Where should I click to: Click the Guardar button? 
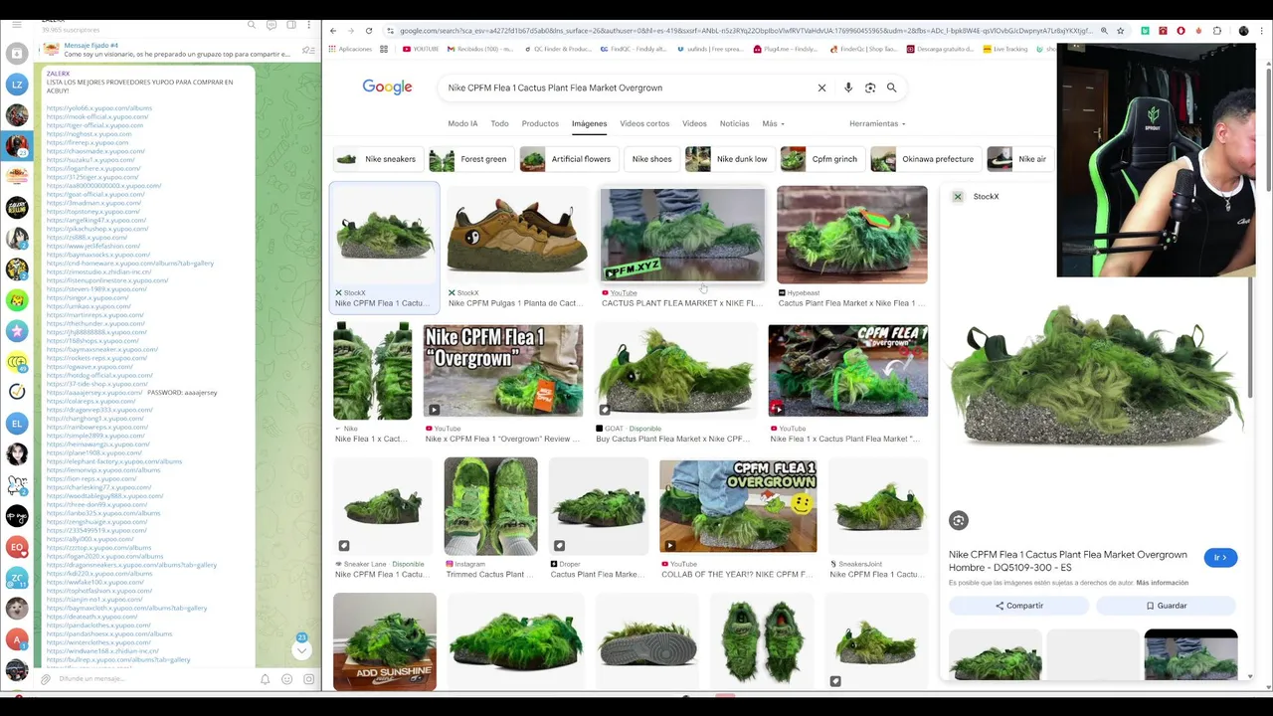point(1166,606)
